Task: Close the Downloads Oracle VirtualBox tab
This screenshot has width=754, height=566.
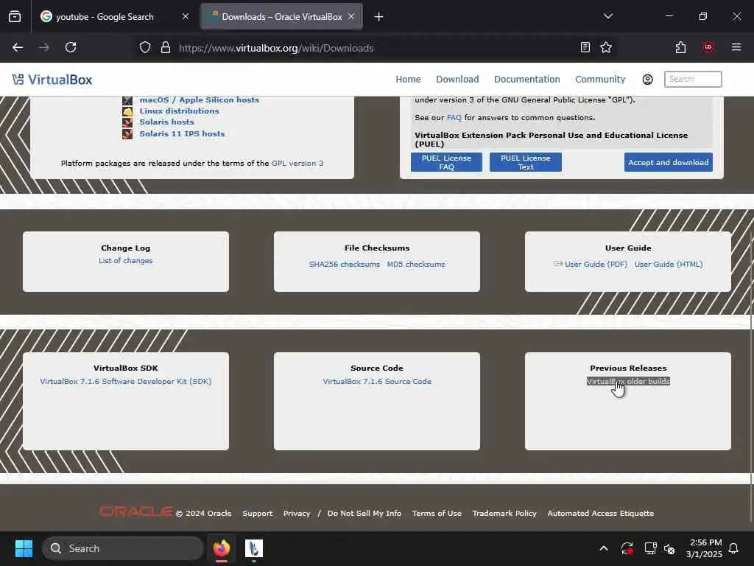Action: (351, 16)
